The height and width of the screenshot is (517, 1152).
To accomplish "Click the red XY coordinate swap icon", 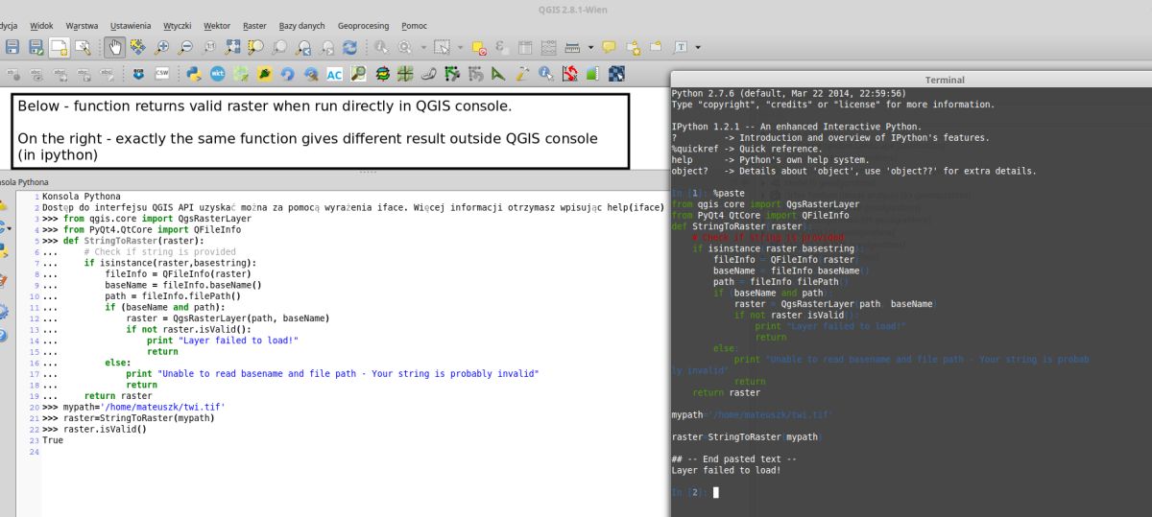I will 568,73.
